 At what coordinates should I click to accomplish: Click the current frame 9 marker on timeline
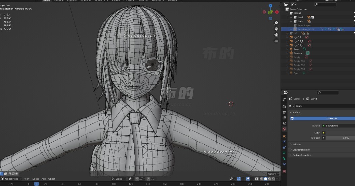point(36,184)
